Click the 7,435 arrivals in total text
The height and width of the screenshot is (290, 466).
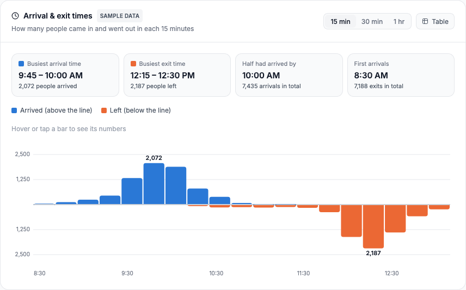tap(271, 86)
